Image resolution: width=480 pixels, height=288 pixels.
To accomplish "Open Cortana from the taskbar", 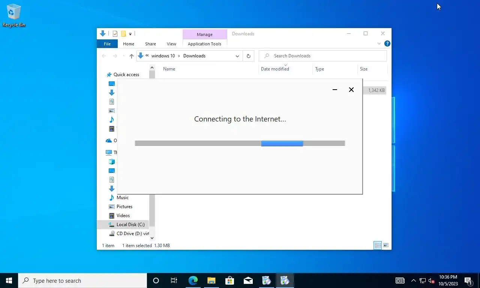I will click(156, 280).
